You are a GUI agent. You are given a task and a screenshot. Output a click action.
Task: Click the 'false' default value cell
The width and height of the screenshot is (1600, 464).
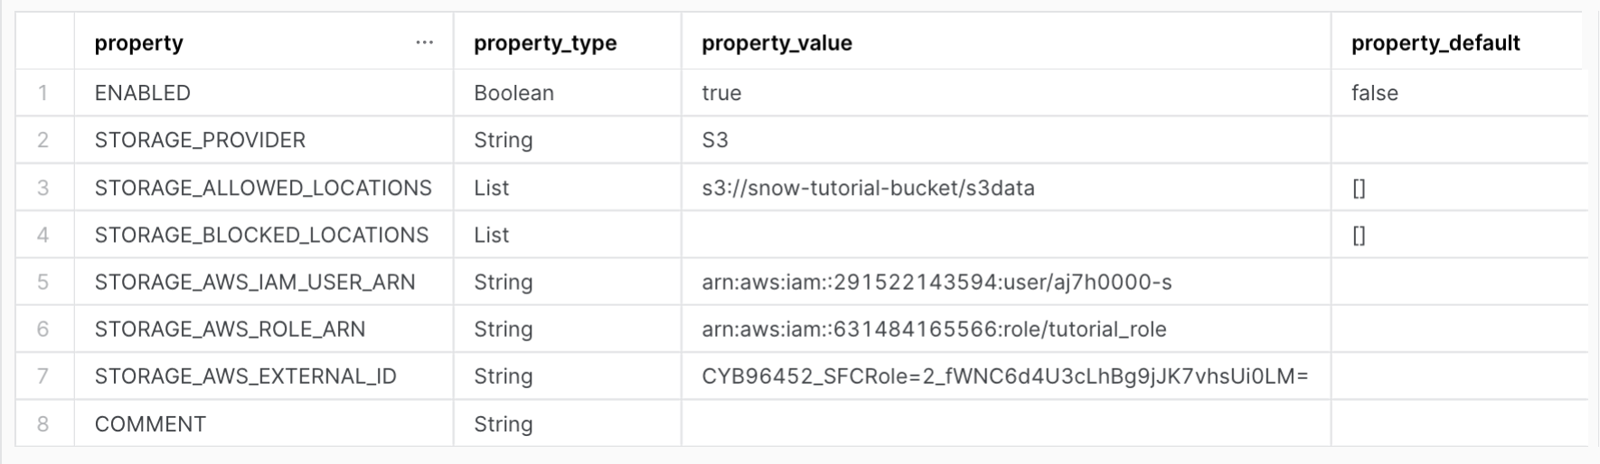pos(1374,93)
